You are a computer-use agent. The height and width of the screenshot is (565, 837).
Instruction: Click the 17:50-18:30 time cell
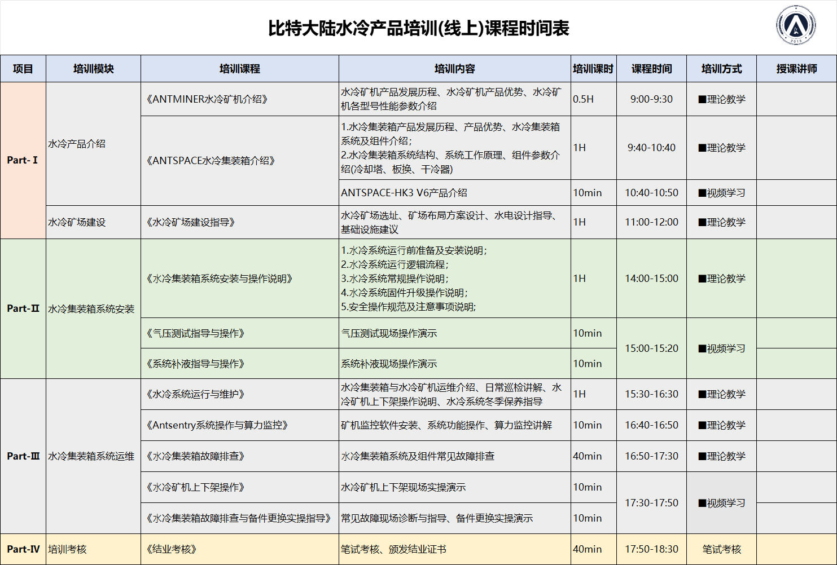tap(652, 549)
